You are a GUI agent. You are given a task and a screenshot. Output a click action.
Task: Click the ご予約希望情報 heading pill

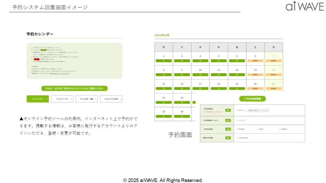tap(252, 99)
